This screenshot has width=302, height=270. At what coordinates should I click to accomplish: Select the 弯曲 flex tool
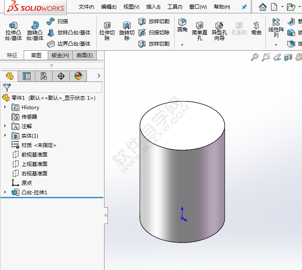point(256,28)
